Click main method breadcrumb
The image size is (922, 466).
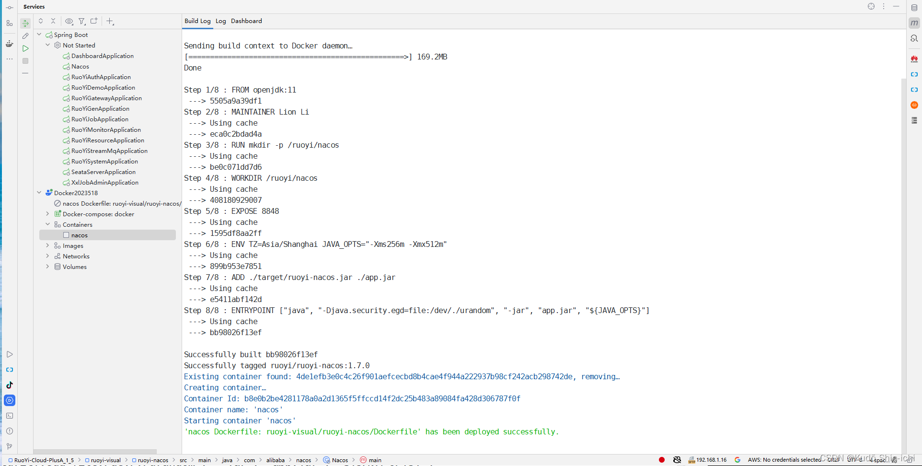point(370,460)
